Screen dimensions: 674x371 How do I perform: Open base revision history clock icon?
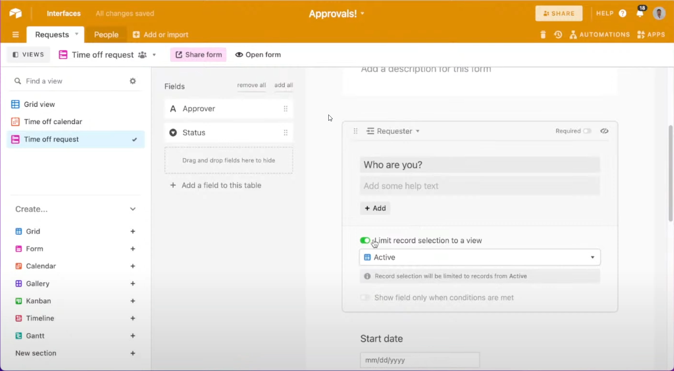pyautogui.click(x=558, y=35)
